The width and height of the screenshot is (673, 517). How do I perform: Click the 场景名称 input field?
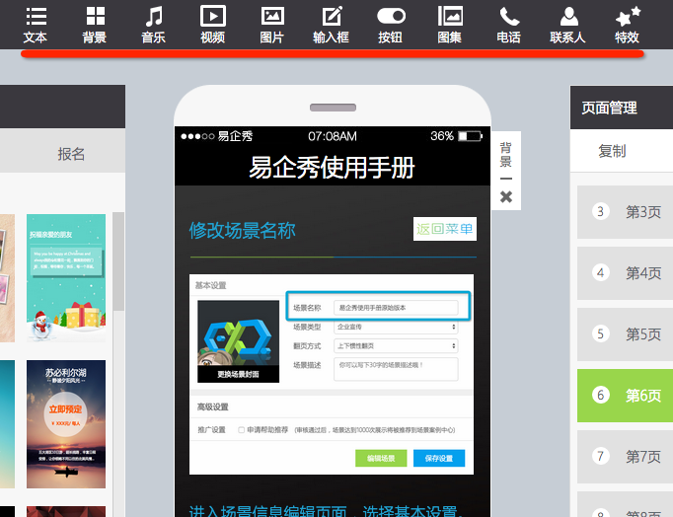coord(396,308)
